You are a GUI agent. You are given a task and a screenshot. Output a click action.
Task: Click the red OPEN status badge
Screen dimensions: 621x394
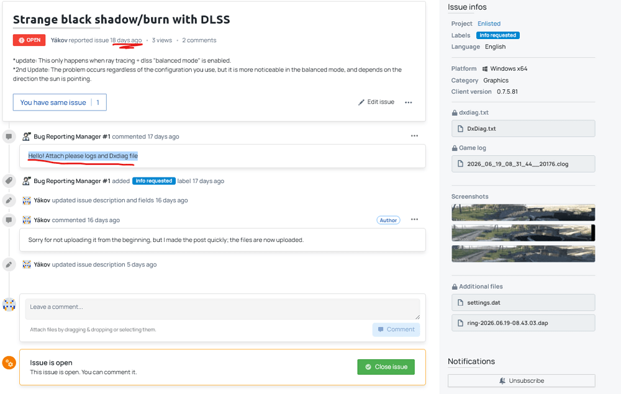coord(29,40)
